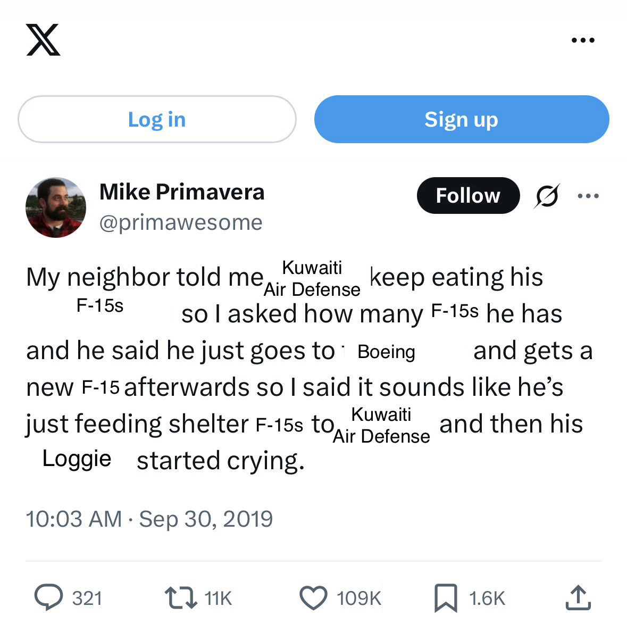
Task: Click the 11K reposts count
Action: pyautogui.click(x=218, y=599)
